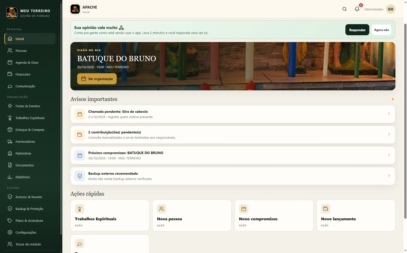Viewport: 407px width, 253px height.
Task: Click the BATUQUE DO BRUNO banner title
Action: coord(117,59)
